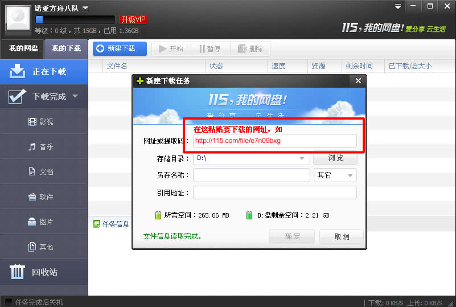
Task: Switch to the 我的网盘 tab
Action: pos(23,48)
